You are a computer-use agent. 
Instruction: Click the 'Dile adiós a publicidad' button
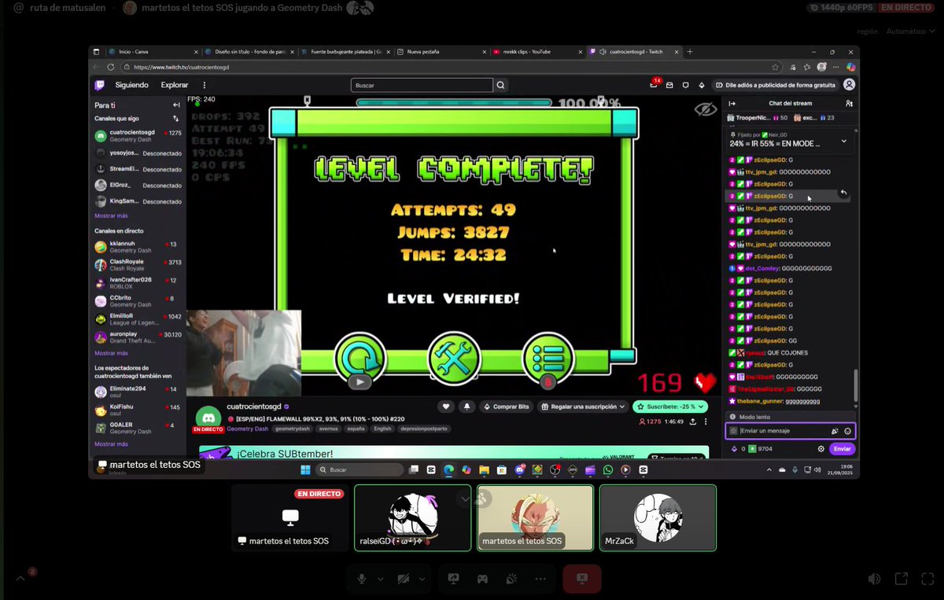tap(774, 85)
